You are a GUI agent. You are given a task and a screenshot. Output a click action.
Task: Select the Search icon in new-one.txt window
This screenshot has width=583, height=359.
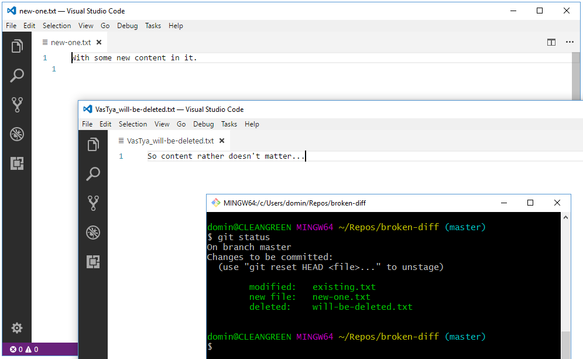[16, 76]
